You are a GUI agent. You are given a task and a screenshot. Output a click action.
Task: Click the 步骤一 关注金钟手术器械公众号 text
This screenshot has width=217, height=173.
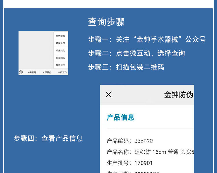[x=147, y=39]
